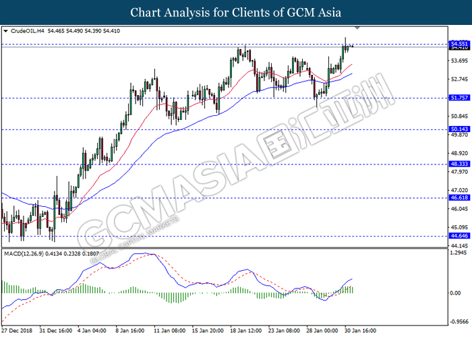Click the 46.045 price axis value

coord(459,209)
